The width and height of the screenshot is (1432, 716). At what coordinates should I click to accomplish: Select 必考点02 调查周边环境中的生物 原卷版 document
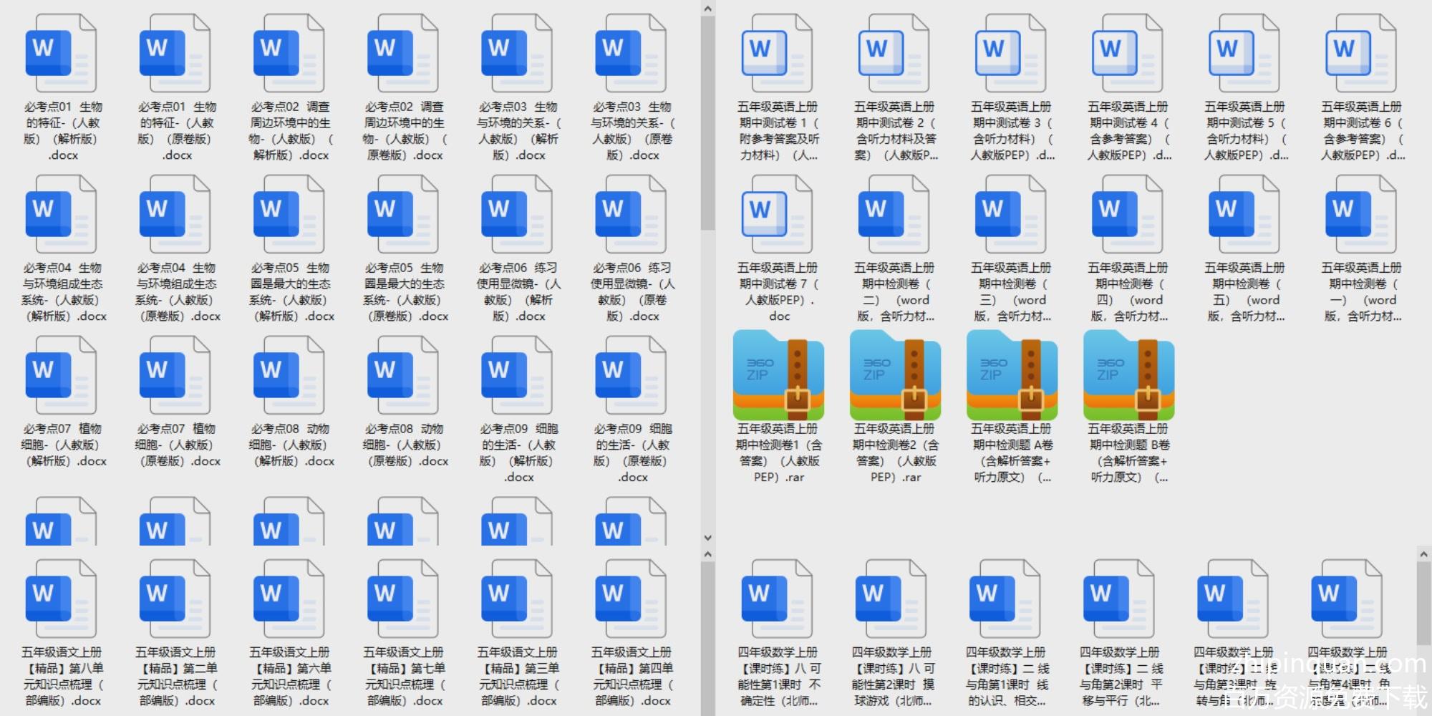tap(404, 54)
